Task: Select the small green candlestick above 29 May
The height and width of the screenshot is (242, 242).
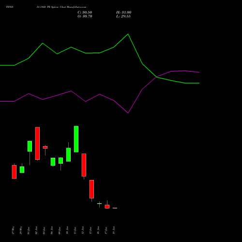Action: [22, 170]
